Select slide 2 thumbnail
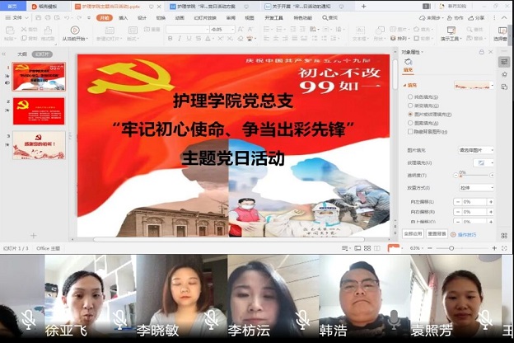The image size is (514, 343). (38, 110)
